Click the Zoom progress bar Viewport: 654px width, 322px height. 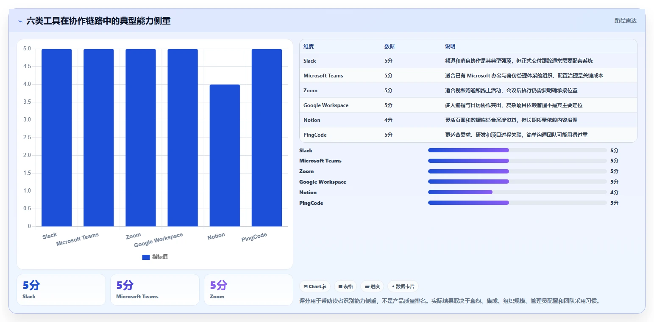coord(518,171)
